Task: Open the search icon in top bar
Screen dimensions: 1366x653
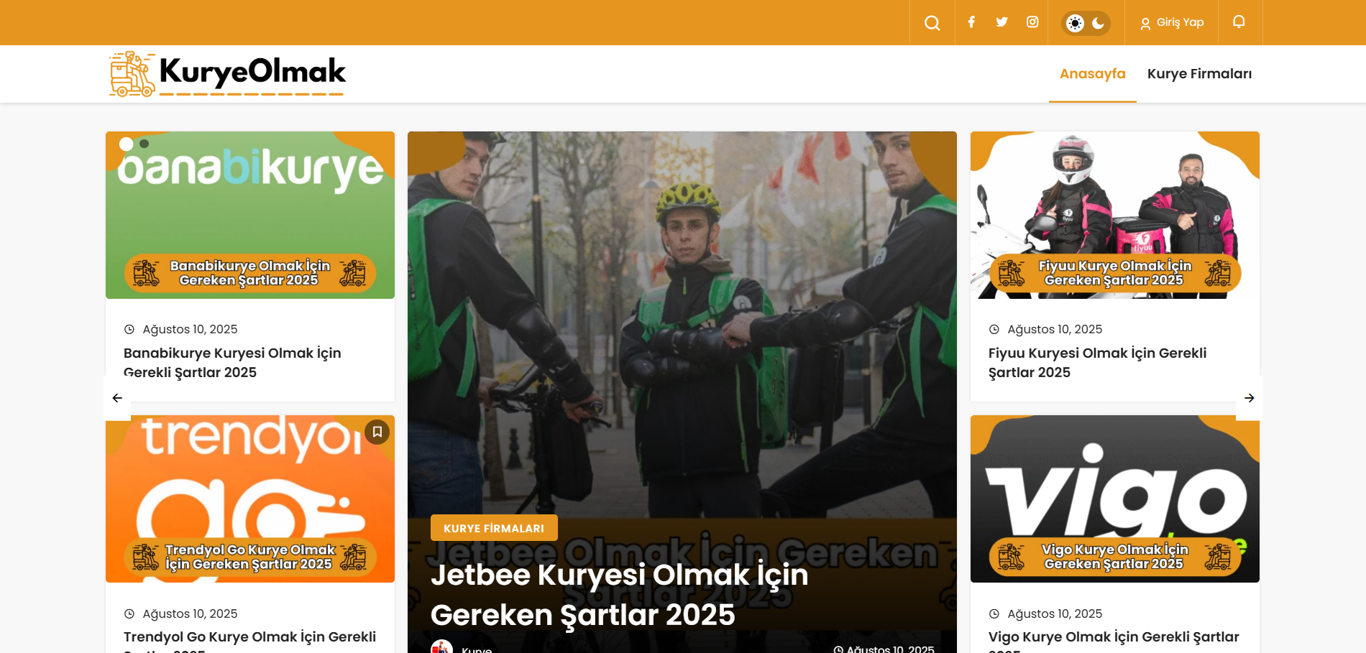Action: tap(932, 23)
